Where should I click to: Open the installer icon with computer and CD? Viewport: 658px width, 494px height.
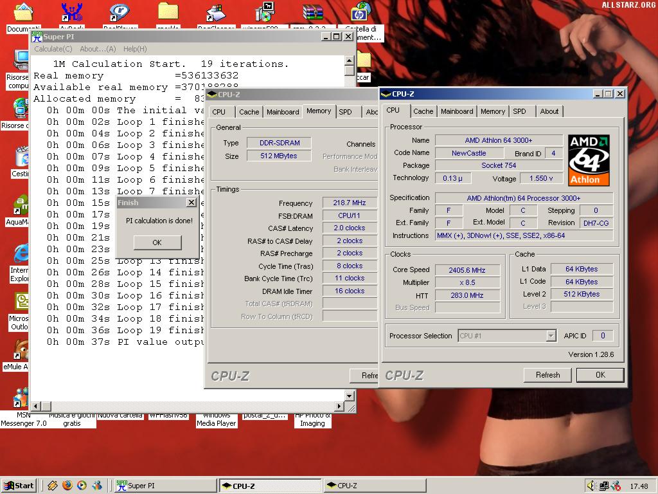point(265,12)
